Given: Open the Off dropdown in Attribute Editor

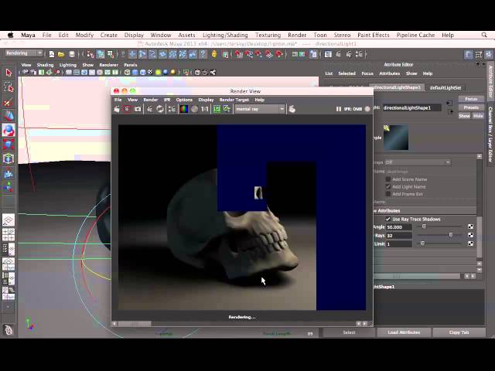Looking at the screenshot, I should click(418, 162).
